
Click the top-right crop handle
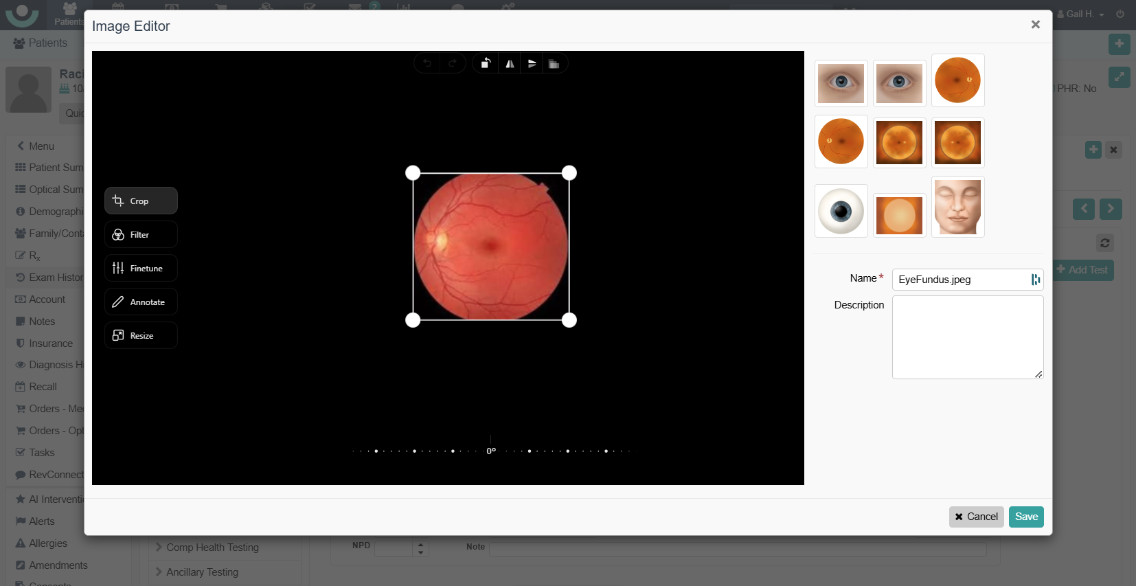pyautogui.click(x=569, y=173)
